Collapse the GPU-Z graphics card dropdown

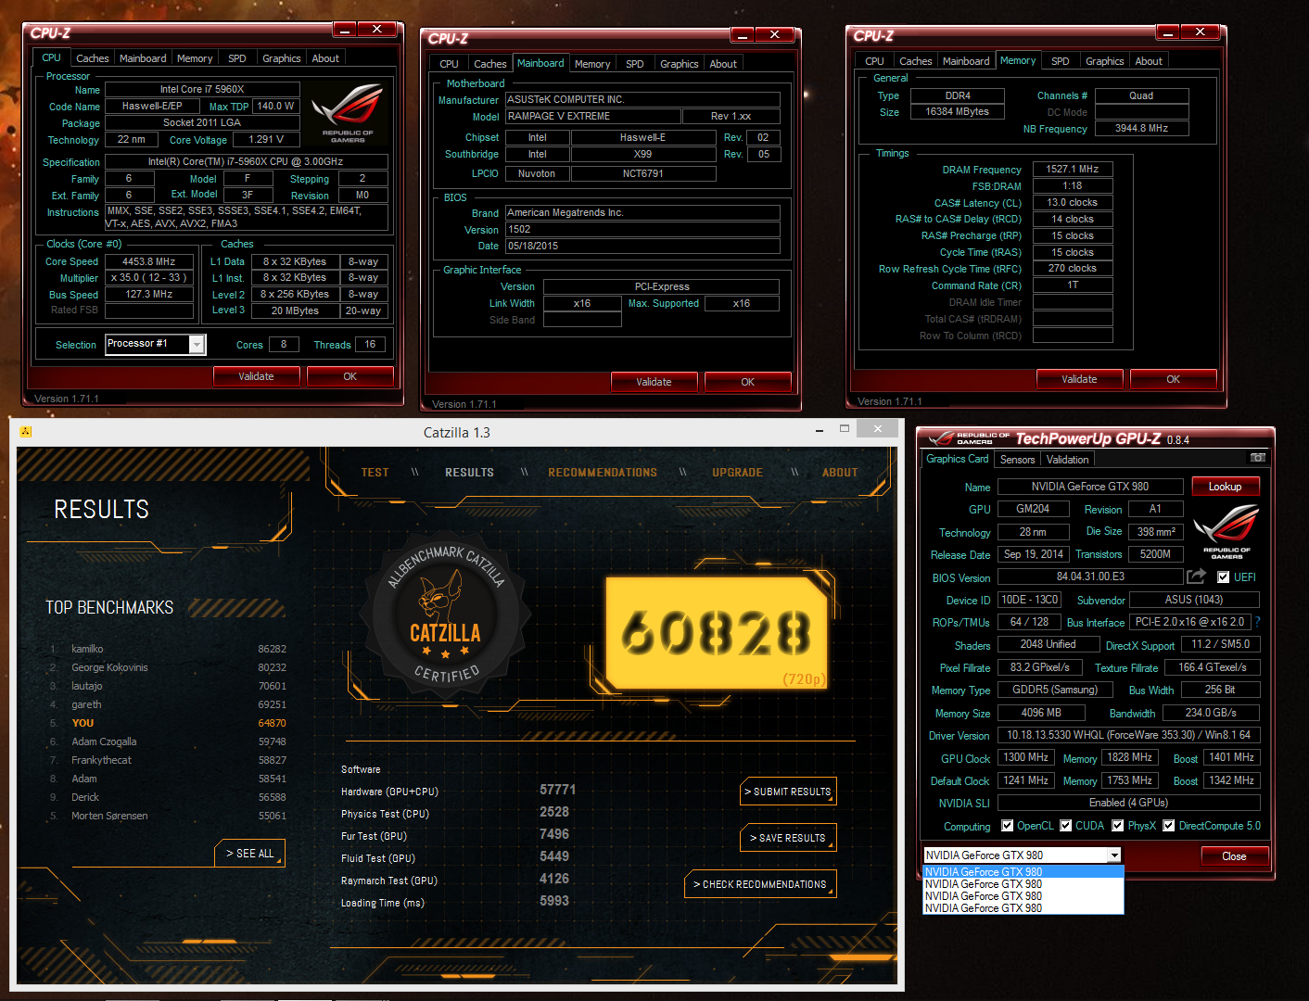(1114, 855)
